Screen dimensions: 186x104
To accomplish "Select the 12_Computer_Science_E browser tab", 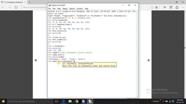I will (14, 2).
